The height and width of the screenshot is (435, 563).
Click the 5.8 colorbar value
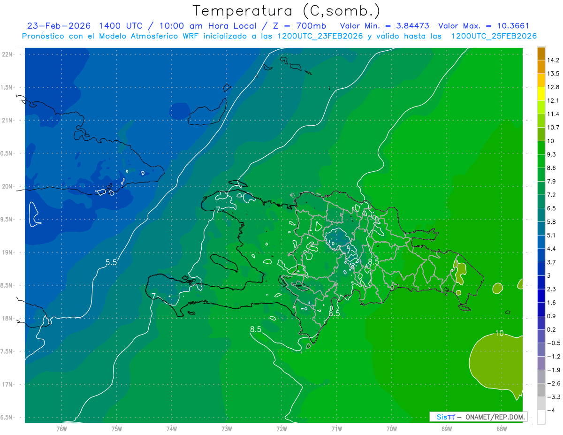point(552,222)
